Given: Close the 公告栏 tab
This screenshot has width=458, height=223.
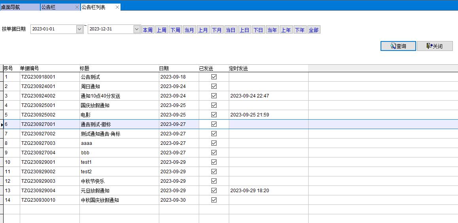Looking at the screenshot, I should coord(77,7).
